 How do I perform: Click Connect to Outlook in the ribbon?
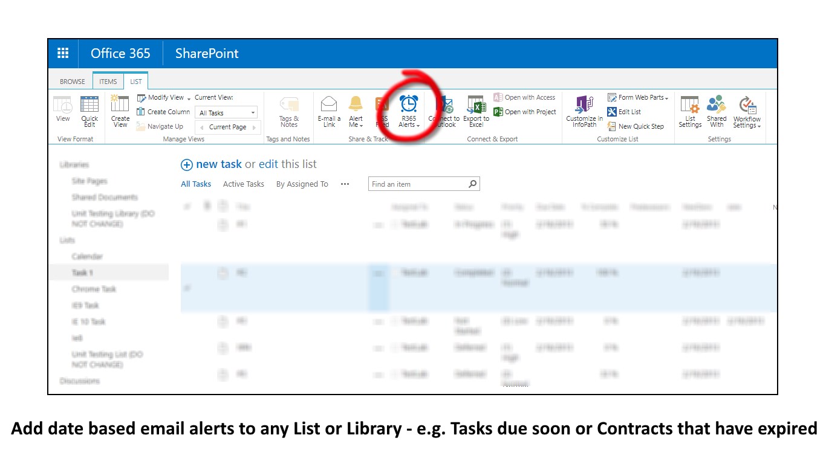[x=444, y=112]
